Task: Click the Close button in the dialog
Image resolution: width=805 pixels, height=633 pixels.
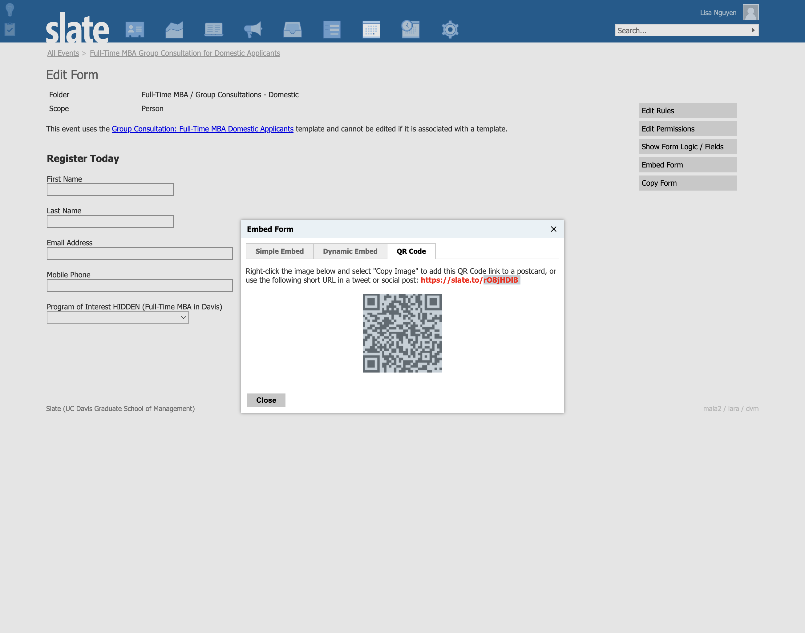Action: tap(266, 400)
